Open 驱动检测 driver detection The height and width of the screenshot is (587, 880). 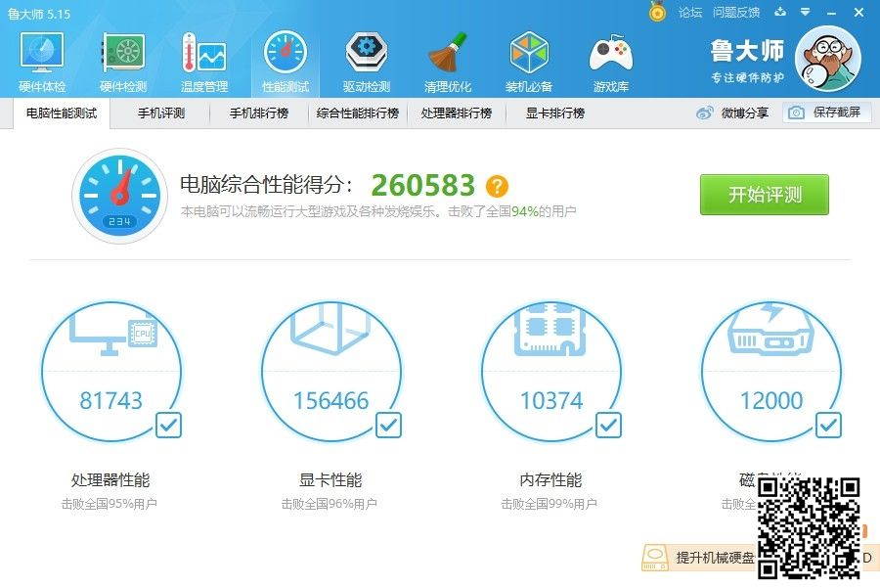click(367, 63)
